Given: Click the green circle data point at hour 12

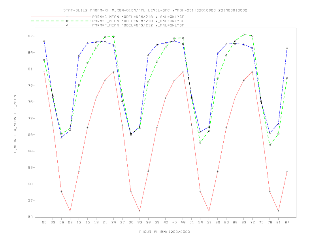Looking at the screenshot, I should [x=79, y=85].
